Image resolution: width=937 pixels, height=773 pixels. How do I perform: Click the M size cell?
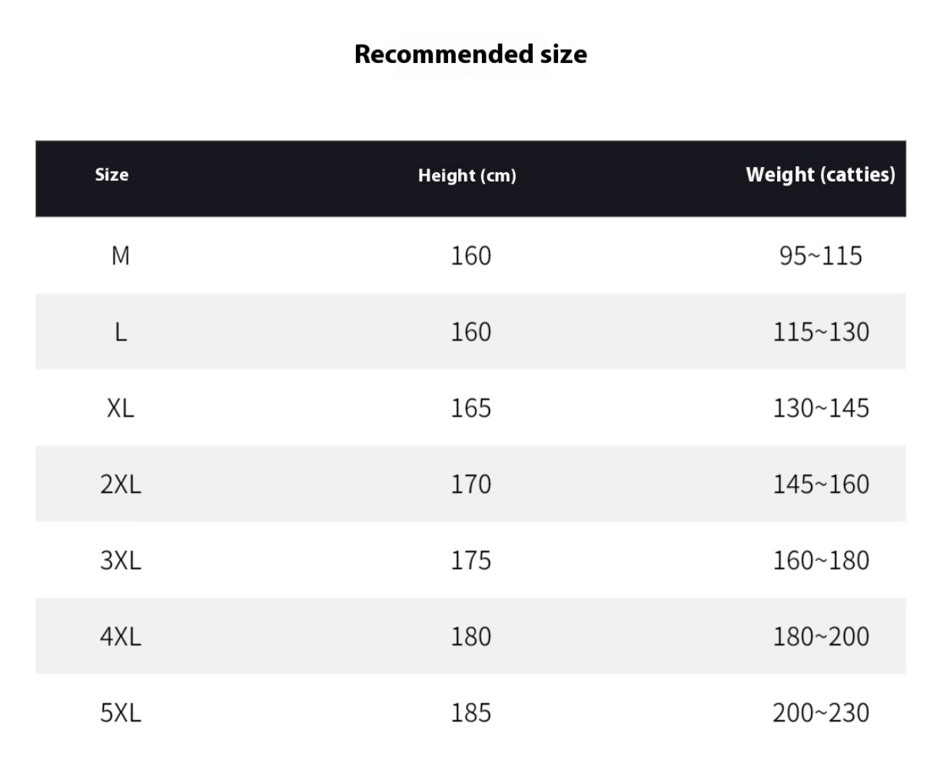[x=121, y=255]
